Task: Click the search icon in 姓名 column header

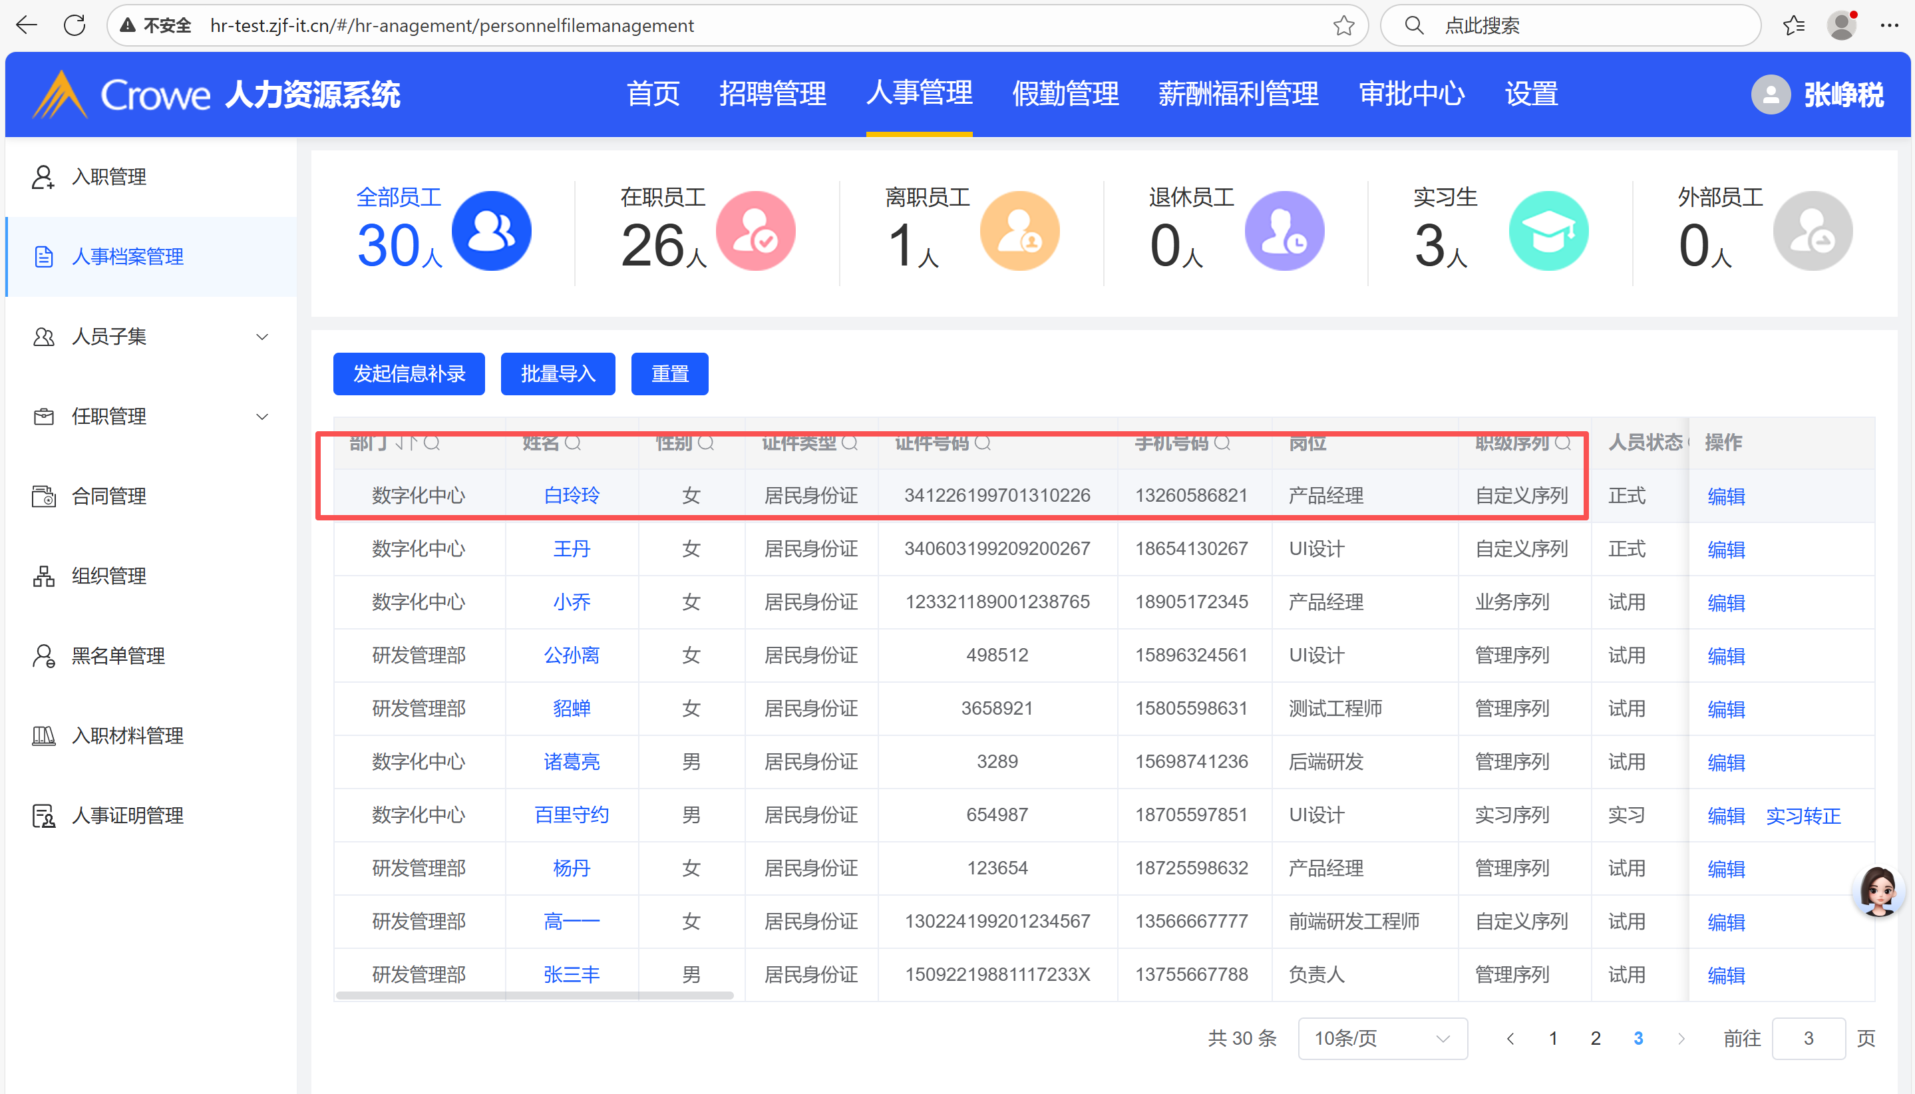Action: click(572, 443)
